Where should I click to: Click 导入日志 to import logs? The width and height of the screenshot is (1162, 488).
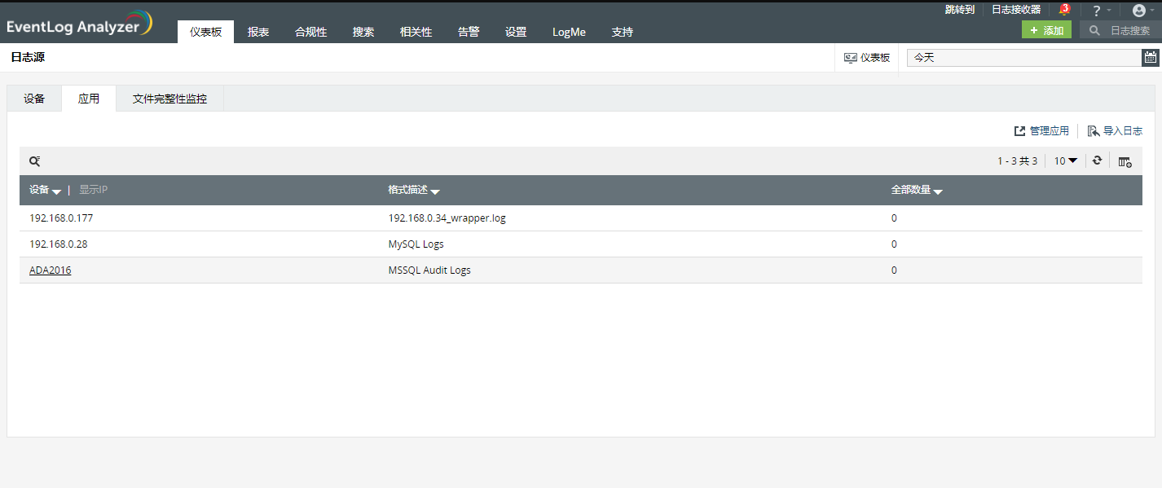1115,130
